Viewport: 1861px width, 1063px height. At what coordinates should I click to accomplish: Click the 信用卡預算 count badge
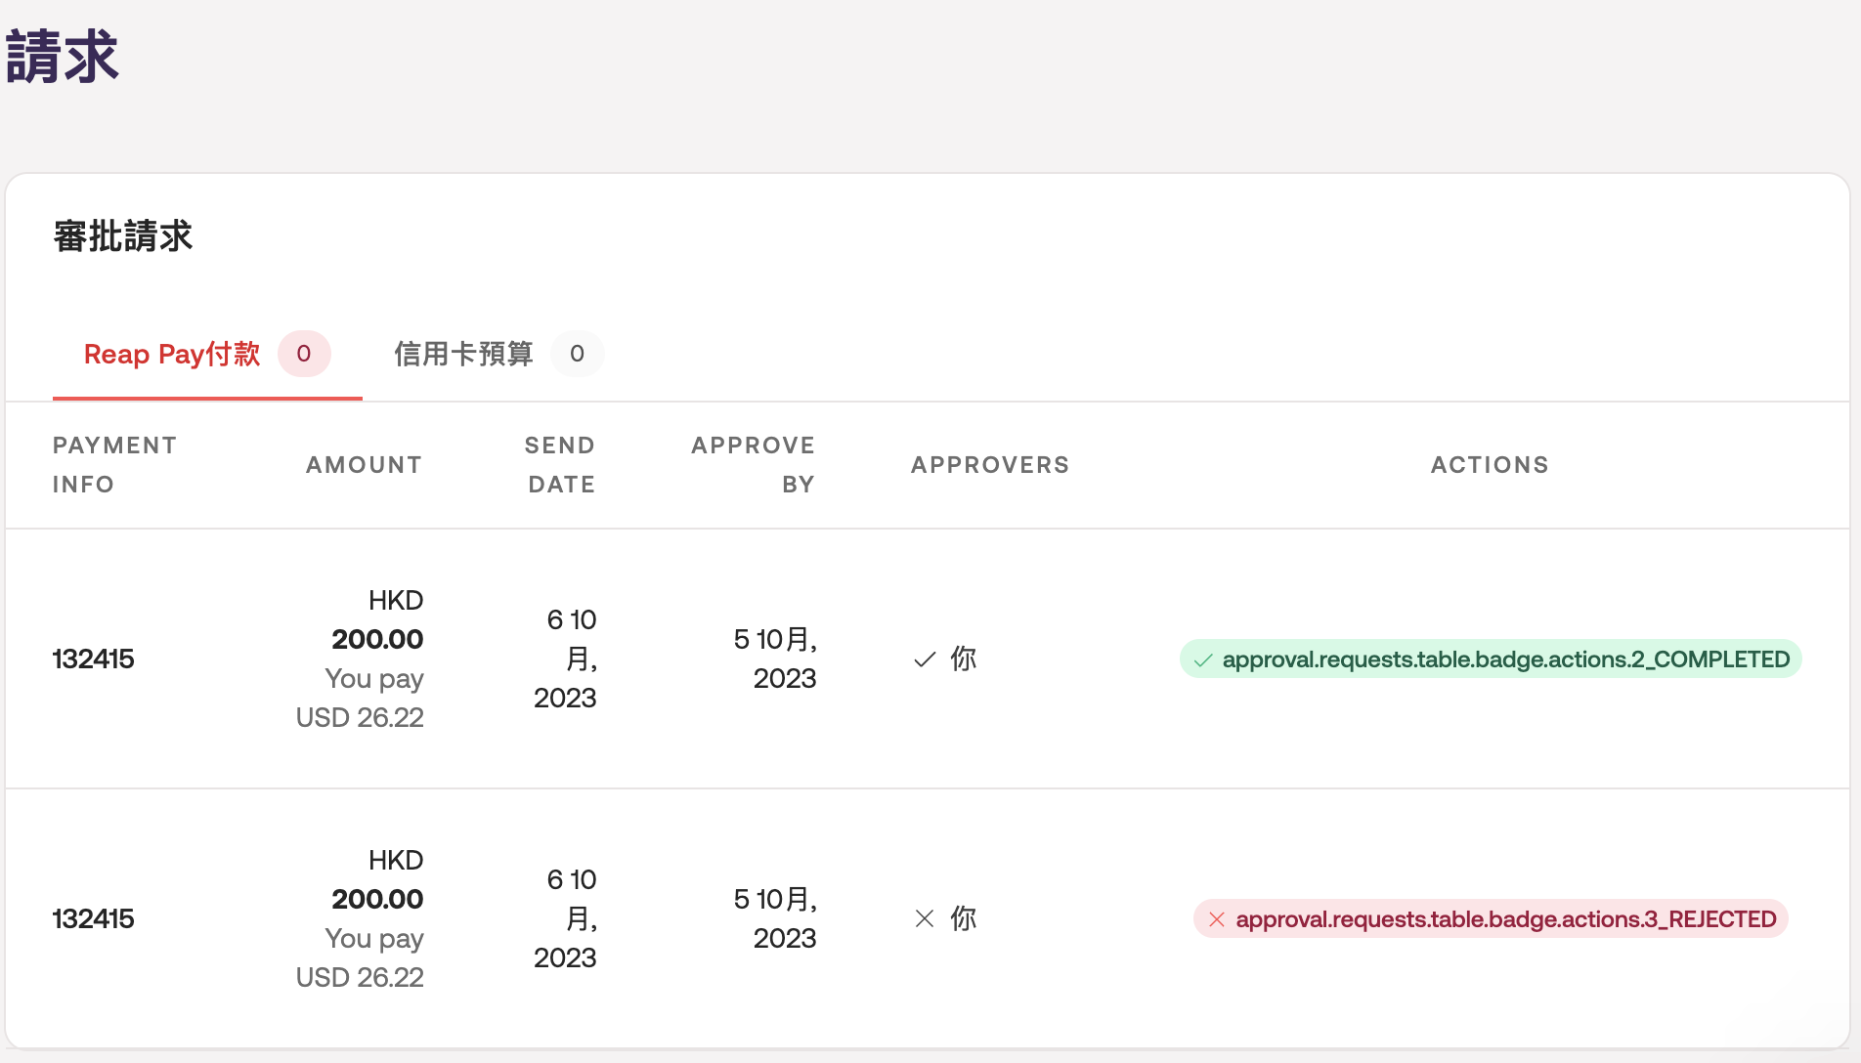577,354
